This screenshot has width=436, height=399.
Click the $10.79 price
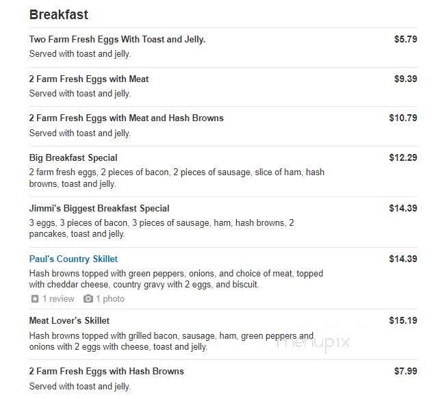403,118
